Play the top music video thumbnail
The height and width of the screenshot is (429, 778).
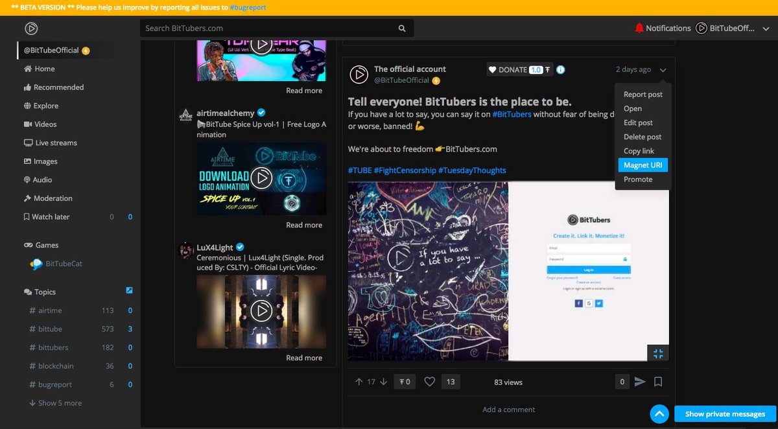(x=261, y=45)
